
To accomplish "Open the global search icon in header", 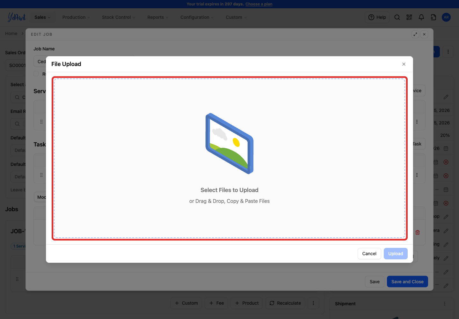I will pos(397,17).
